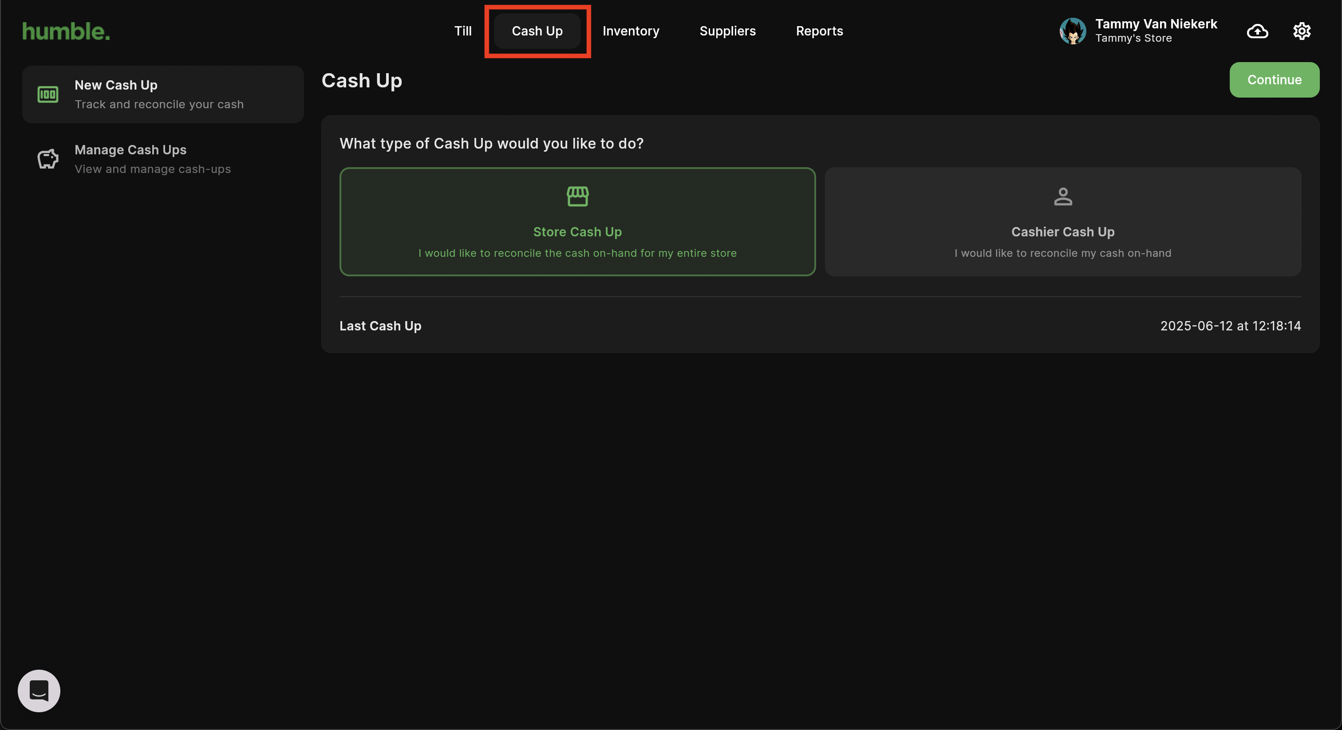
Task: Open the Till tab
Action: (462, 31)
